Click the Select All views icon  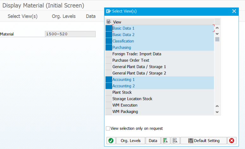point(165,140)
